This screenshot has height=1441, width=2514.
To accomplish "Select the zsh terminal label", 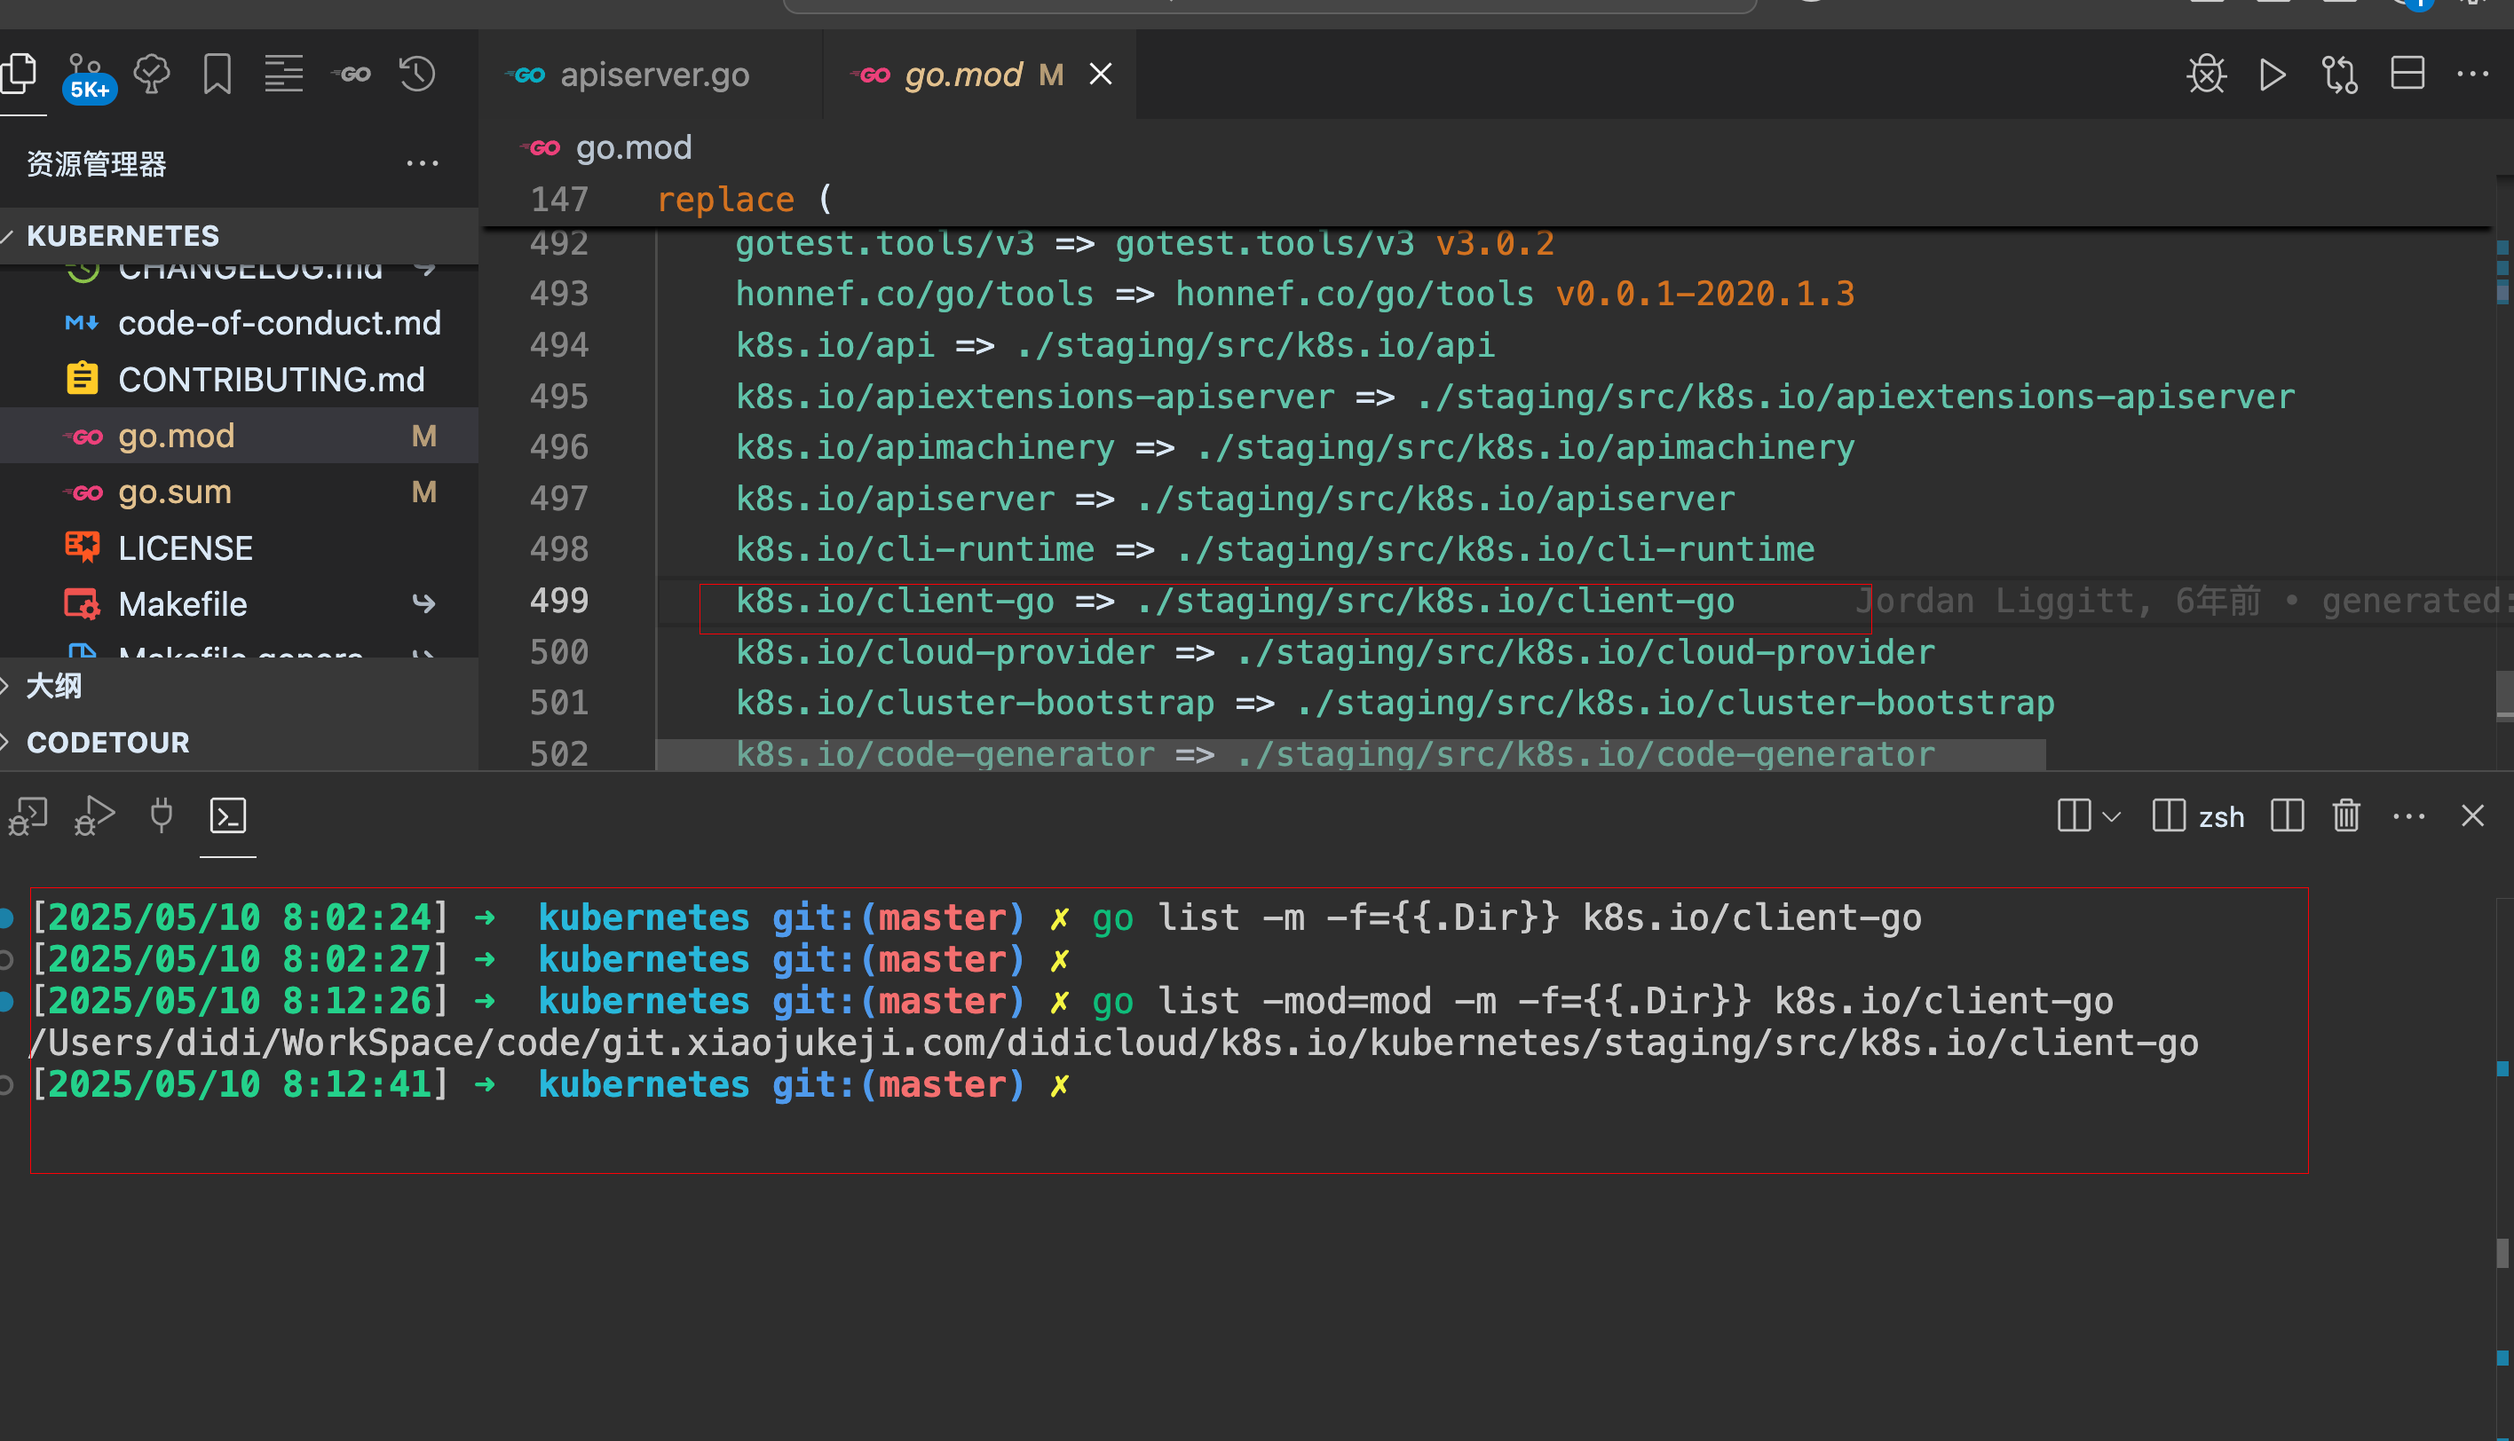I will click(x=2221, y=817).
